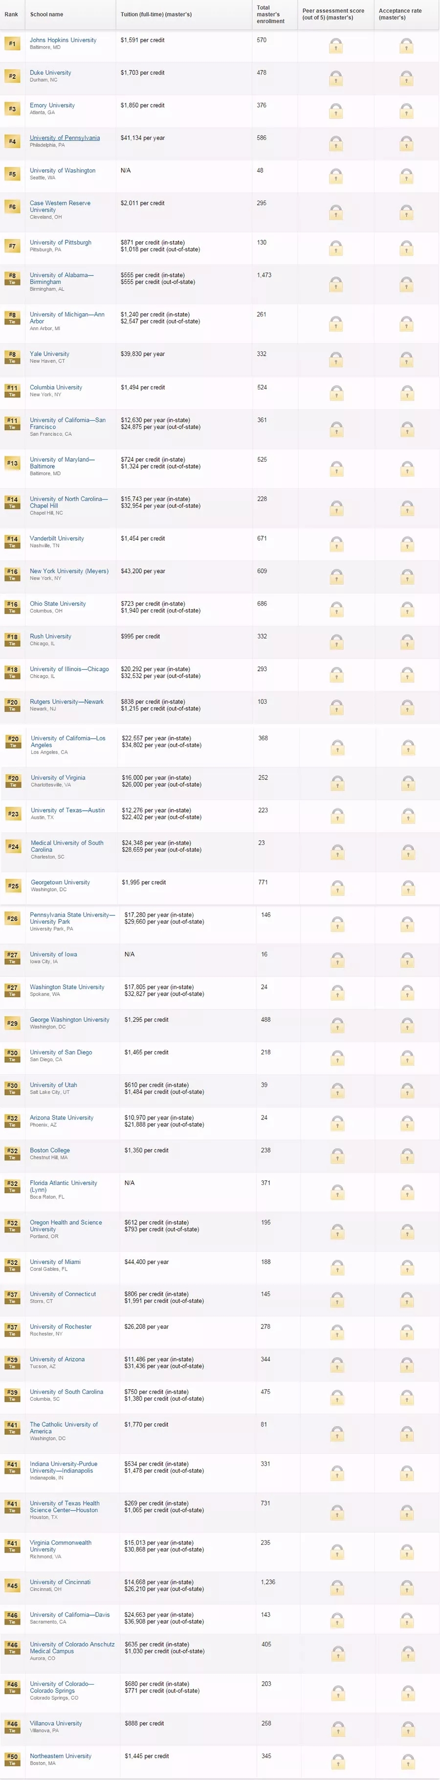Screen dimensions: 440x1780
Task: Click the enrollment value "1,473"
Action: 264,275
